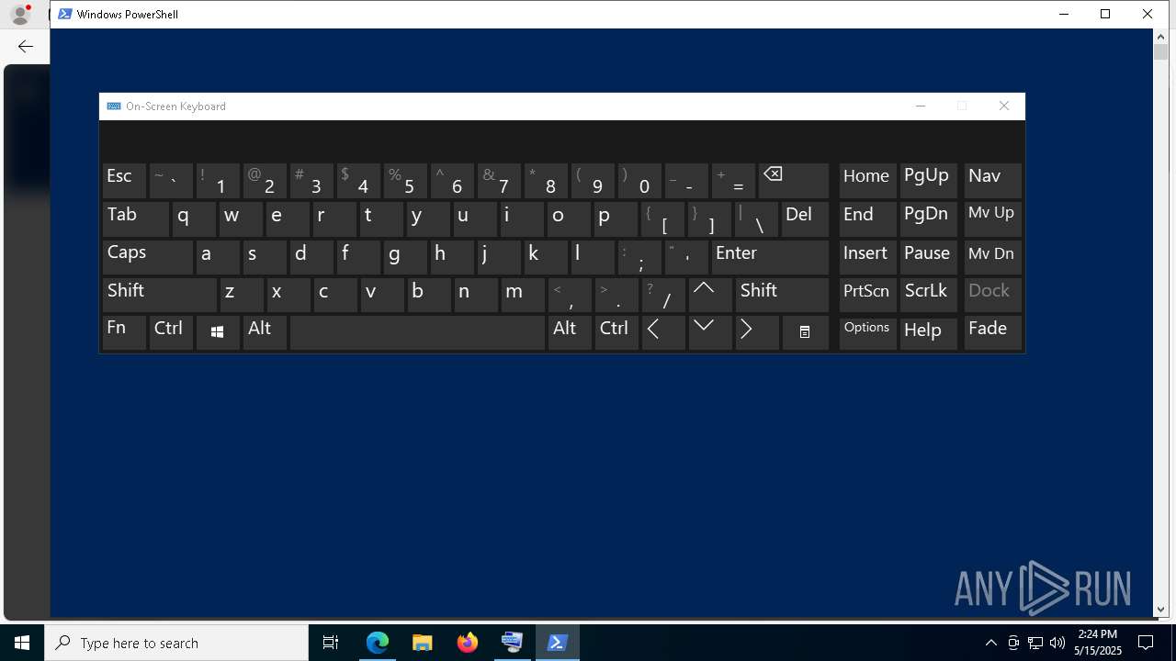Tap the PrtScn key
Image resolution: width=1176 pixels, height=661 pixels.
click(x=867, y=295)
